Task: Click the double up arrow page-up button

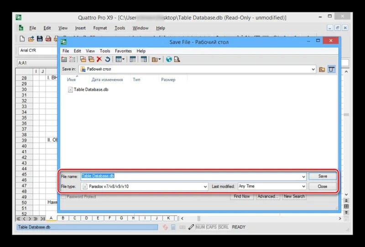Action: point(346,201)
